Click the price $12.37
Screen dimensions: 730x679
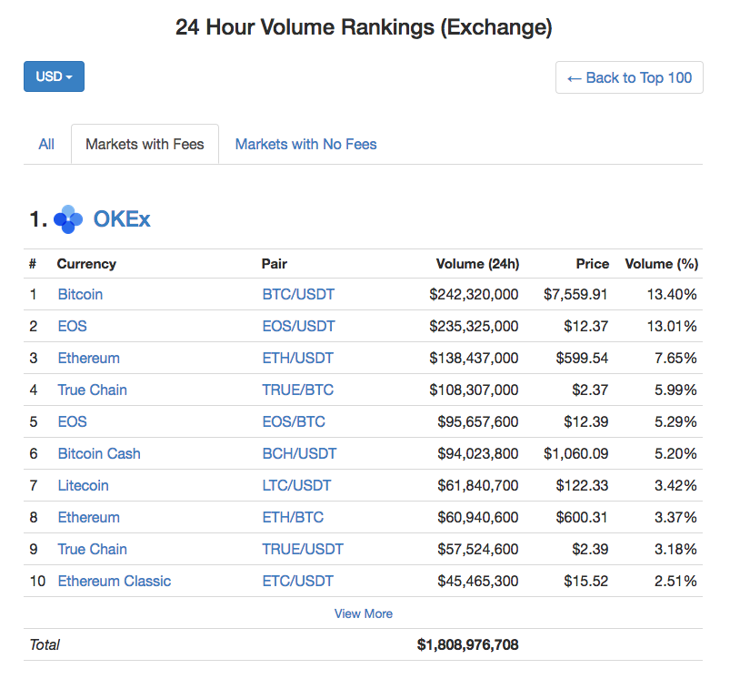pos(586,326)
